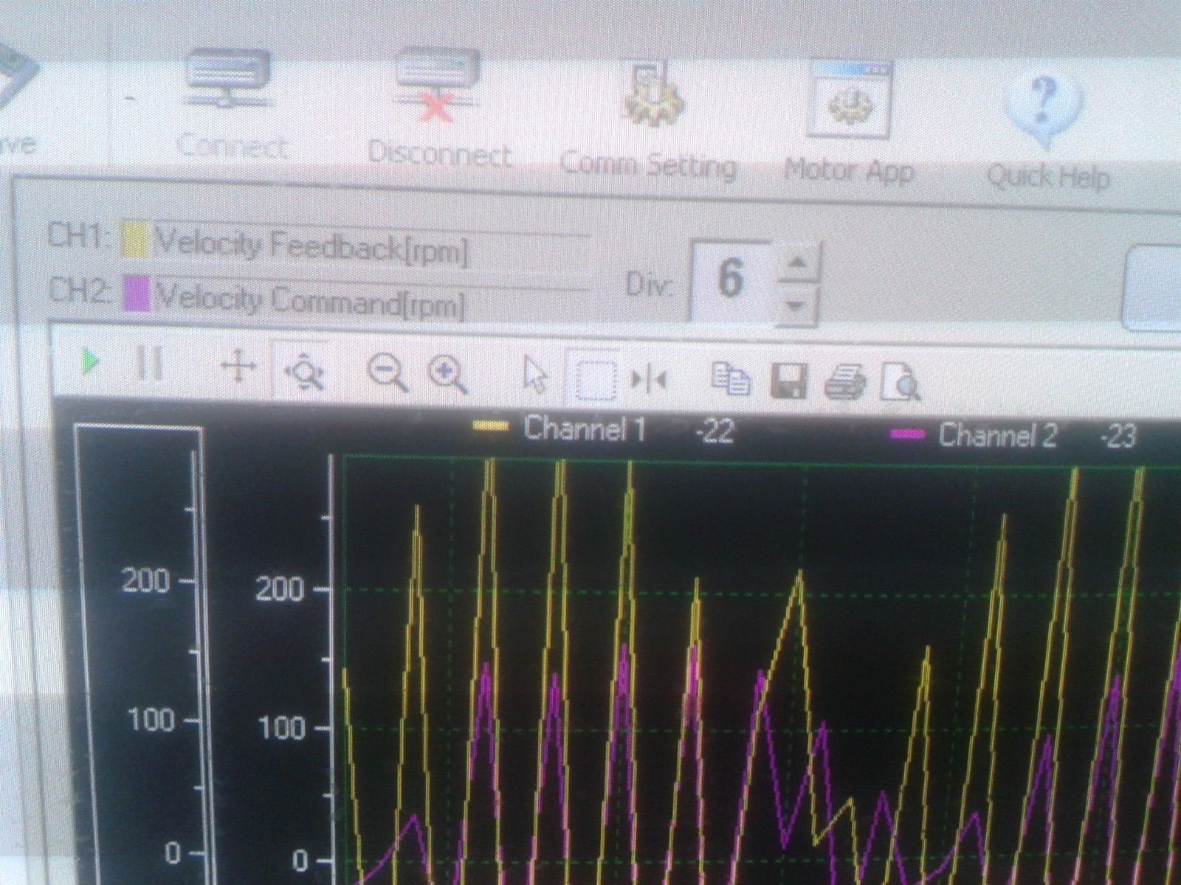Click the Channel 2 value -23

coord(1118,437)
